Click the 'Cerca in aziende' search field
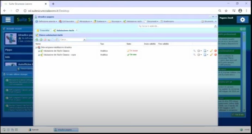Image resolution: width=252 pixels, height=134 pixels. [177, 26]
